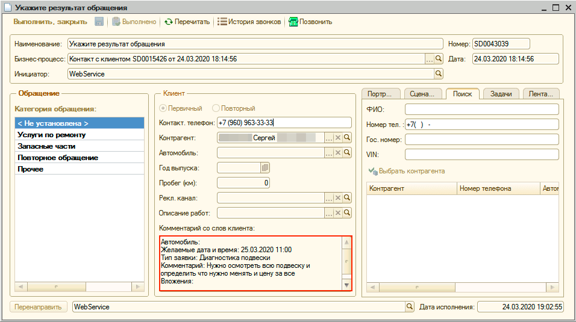
Task: Choose Услуги по ремонту category
Action: 51,135
